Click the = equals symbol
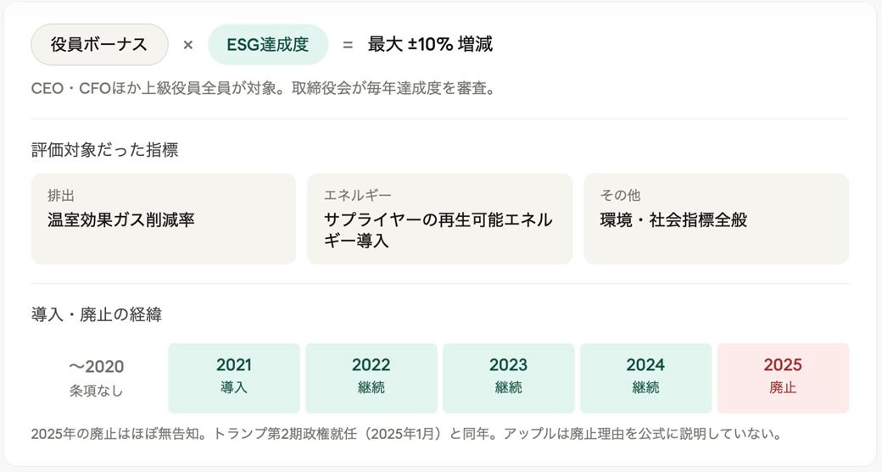This screenshot has width=882, height=472. click(x=348, y=45)
